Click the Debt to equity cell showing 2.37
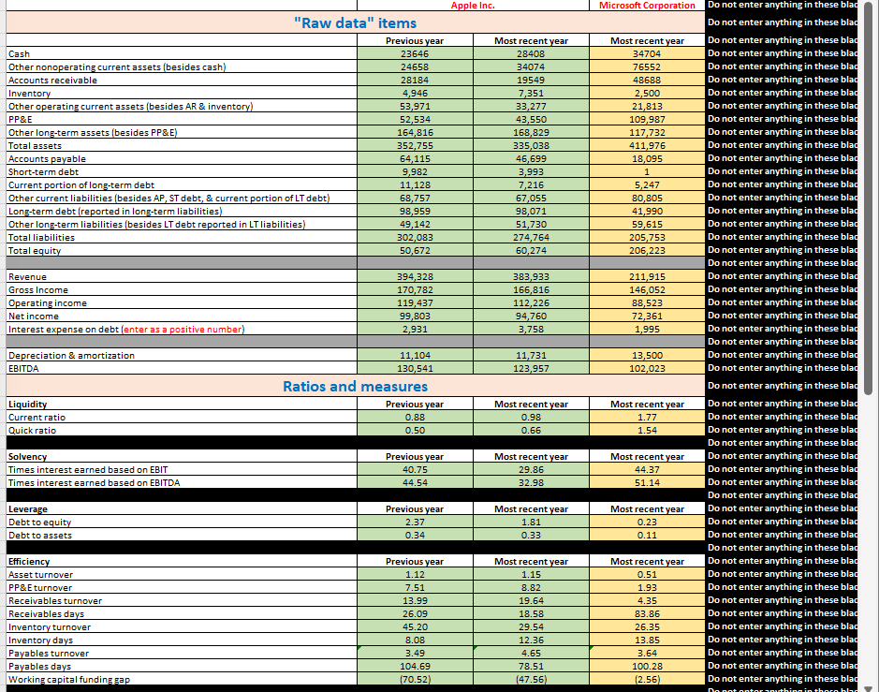Viewport: 879px width, 692px height. [x=415, y=522]
